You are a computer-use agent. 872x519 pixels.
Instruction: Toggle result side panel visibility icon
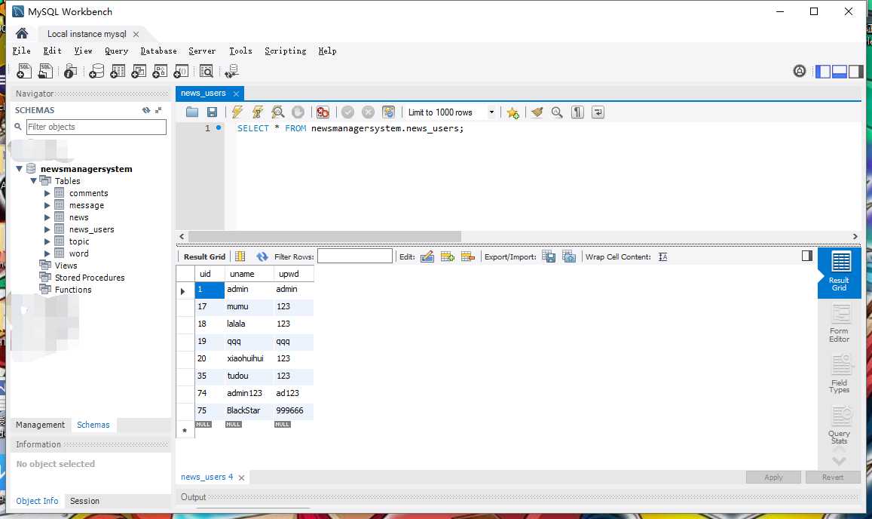(x=807, y=256)
